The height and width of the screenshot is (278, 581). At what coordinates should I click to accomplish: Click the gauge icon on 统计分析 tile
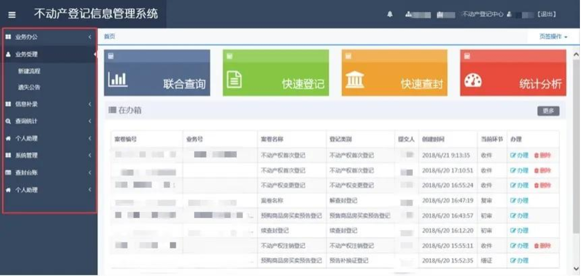coord(473,80)
